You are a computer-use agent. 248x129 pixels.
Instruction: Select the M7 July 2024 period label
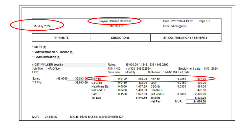[x=42, y=26]
